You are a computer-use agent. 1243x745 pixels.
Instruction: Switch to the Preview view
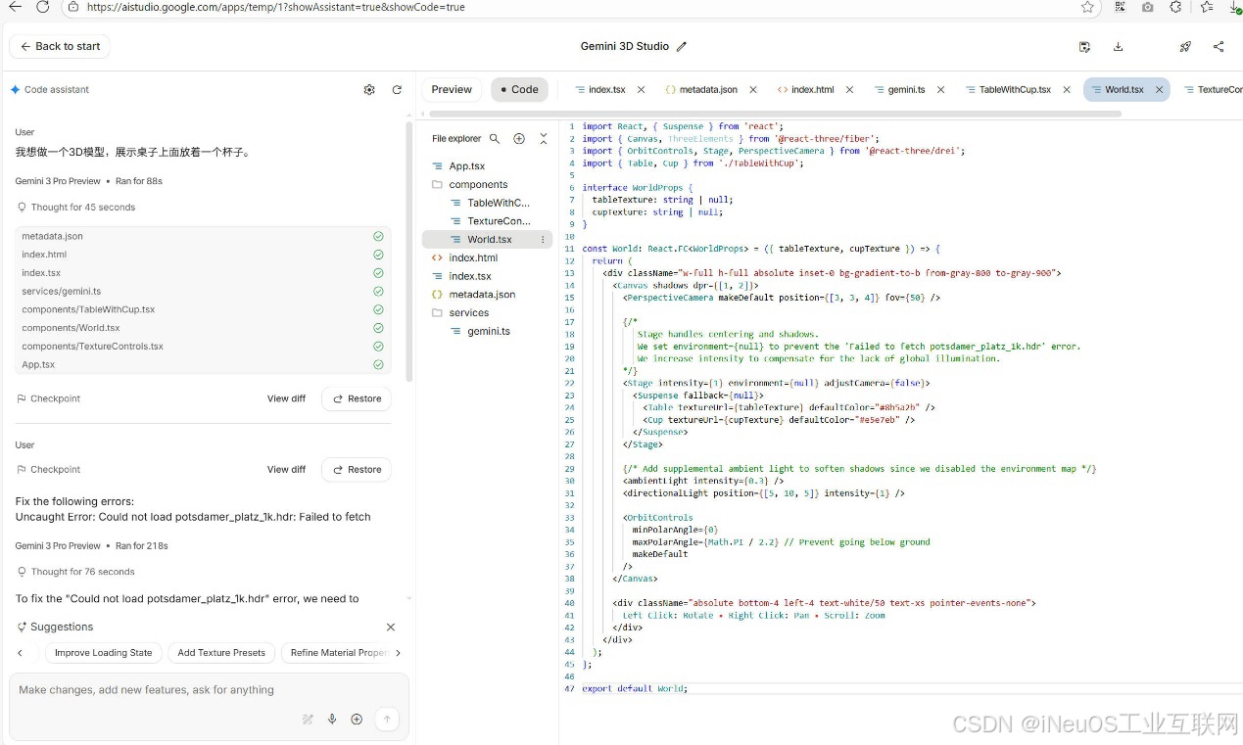pyautogui.click(x=452, y=89)
